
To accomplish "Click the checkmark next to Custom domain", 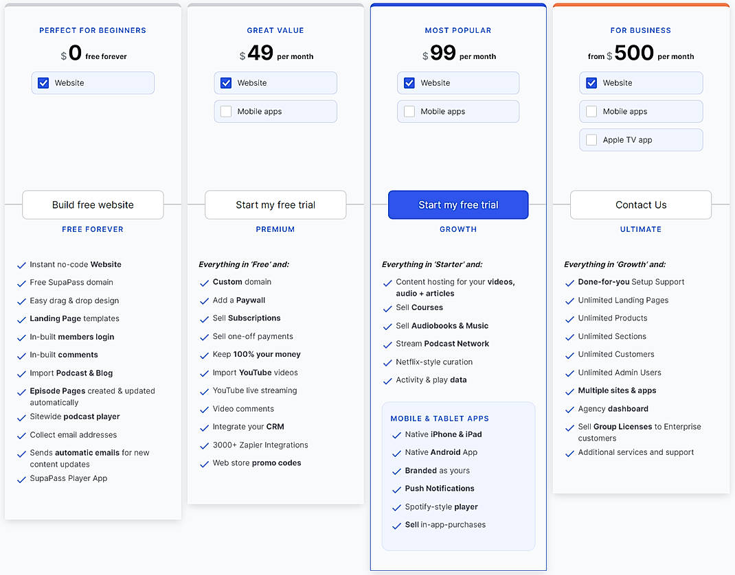I will point(204,281).
